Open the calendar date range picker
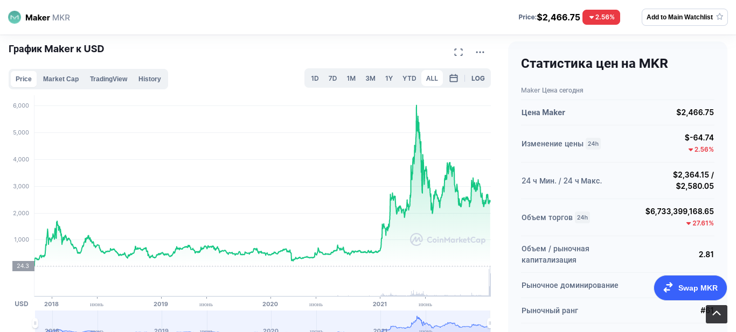The height and width of the screenshot is (332, 736). [454, 78]
